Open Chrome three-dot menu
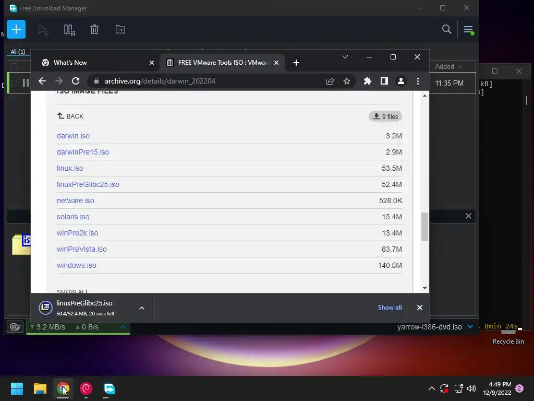Image resolution: width=534 pixels, height=401 pixels. pyautogui.click(x=418, y=81)
